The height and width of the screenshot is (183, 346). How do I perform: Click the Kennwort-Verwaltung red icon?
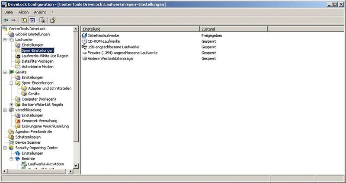(x=18, y=121)
